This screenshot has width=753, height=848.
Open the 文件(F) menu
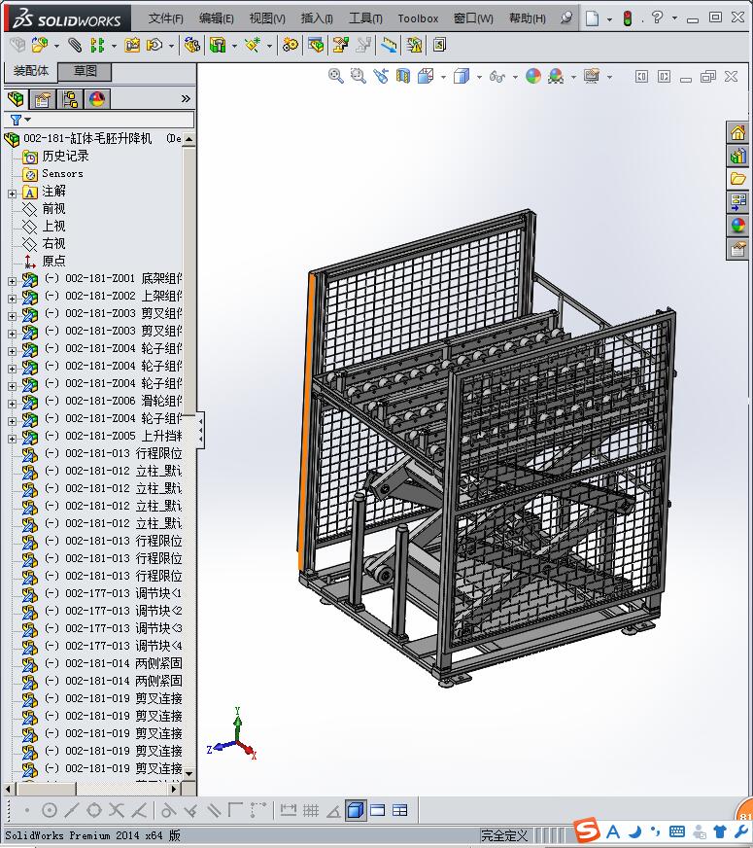(166, 18)
